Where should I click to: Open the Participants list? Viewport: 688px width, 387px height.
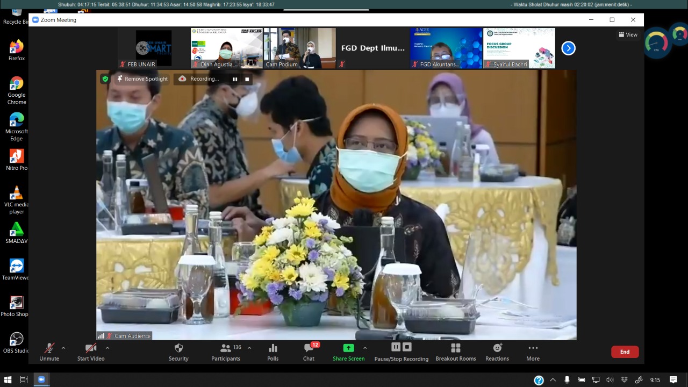(x=226, y=348)
